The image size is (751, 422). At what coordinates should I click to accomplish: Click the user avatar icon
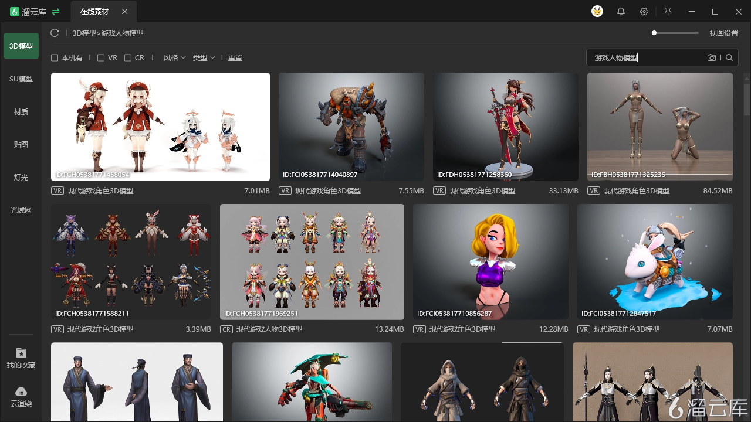point(597,11)
